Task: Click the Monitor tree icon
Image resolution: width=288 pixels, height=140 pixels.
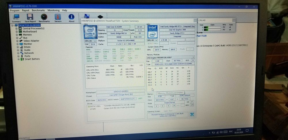Action: (x=21, y=44)
